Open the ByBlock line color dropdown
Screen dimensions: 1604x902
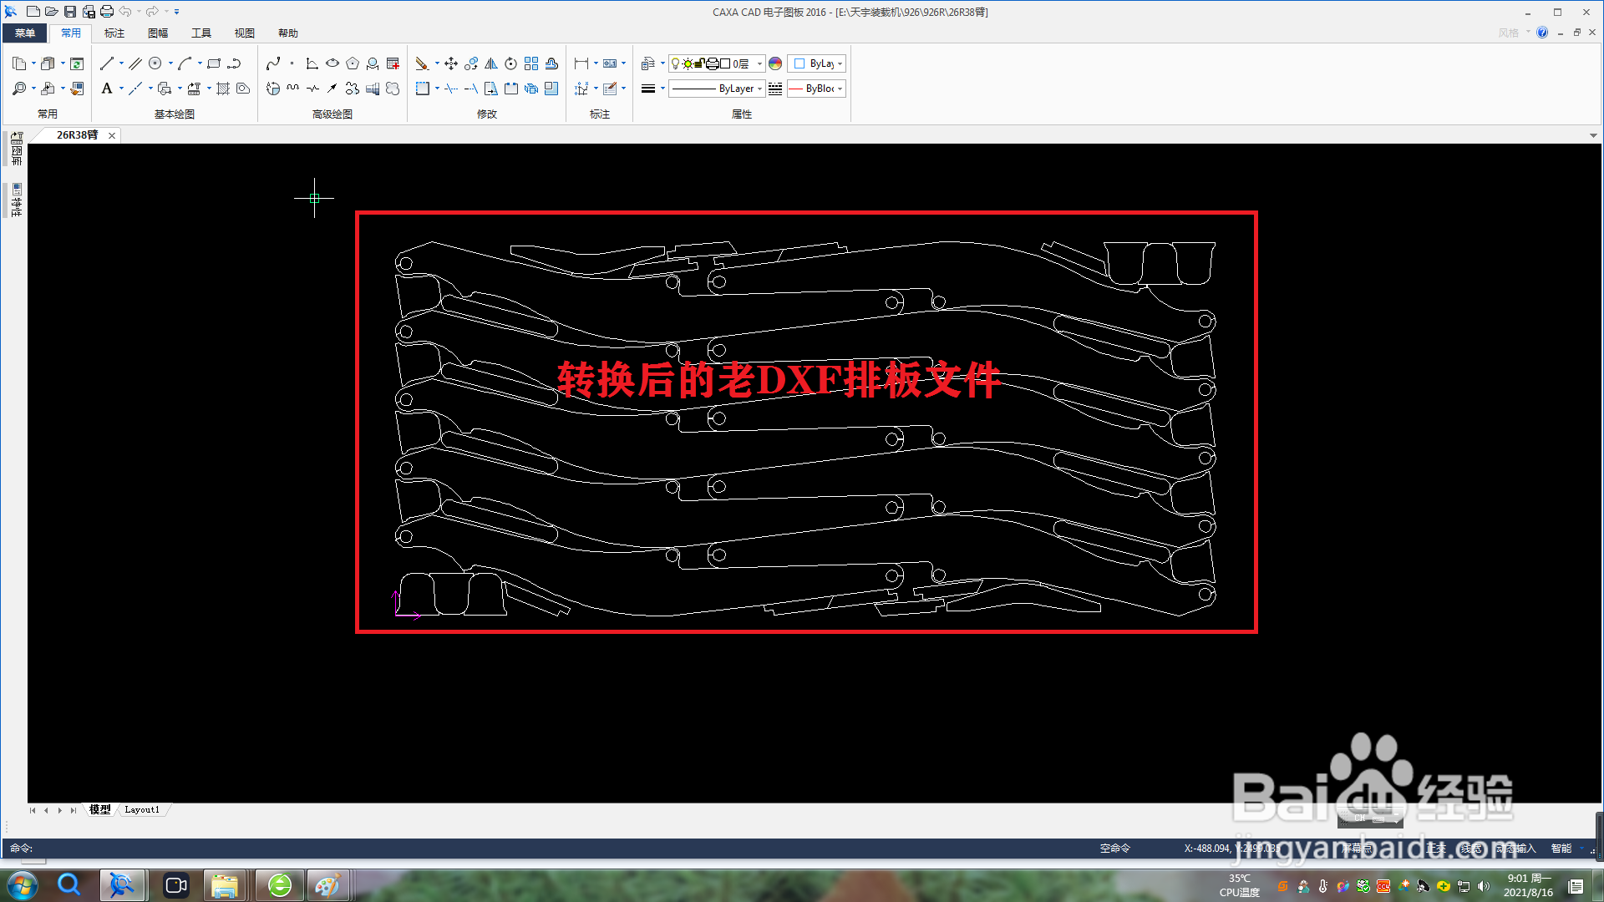point(840,89)
